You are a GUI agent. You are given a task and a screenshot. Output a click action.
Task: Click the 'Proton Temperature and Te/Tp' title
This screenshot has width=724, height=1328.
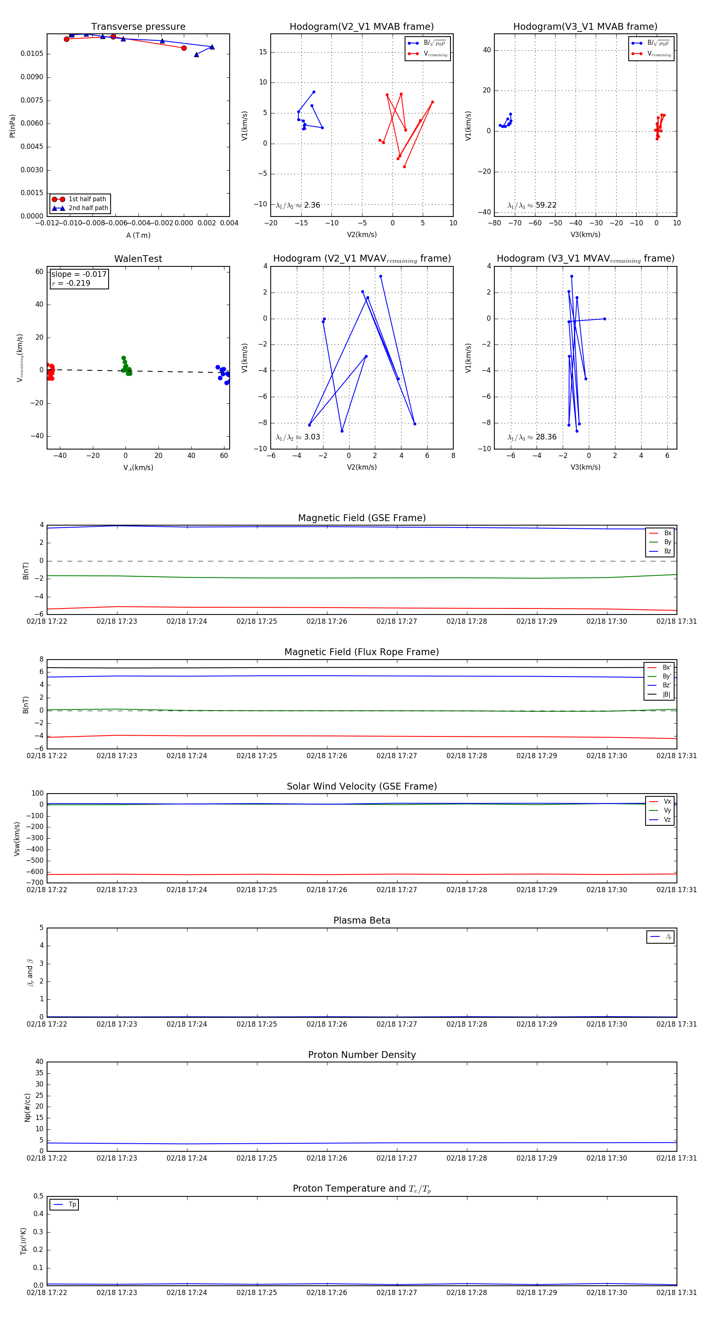click(x=362, y=1188)
